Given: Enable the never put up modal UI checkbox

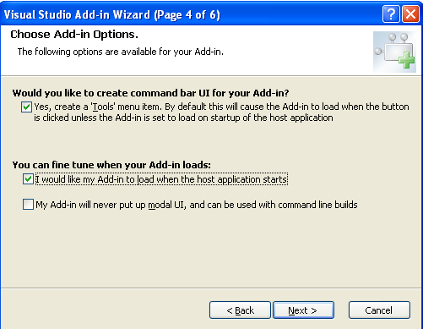Looking at the screenshot, I should 28,205.
